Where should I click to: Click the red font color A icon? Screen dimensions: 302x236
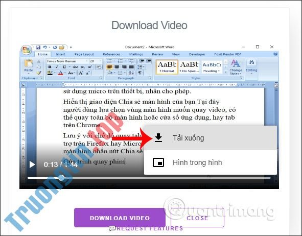point(60,73)
